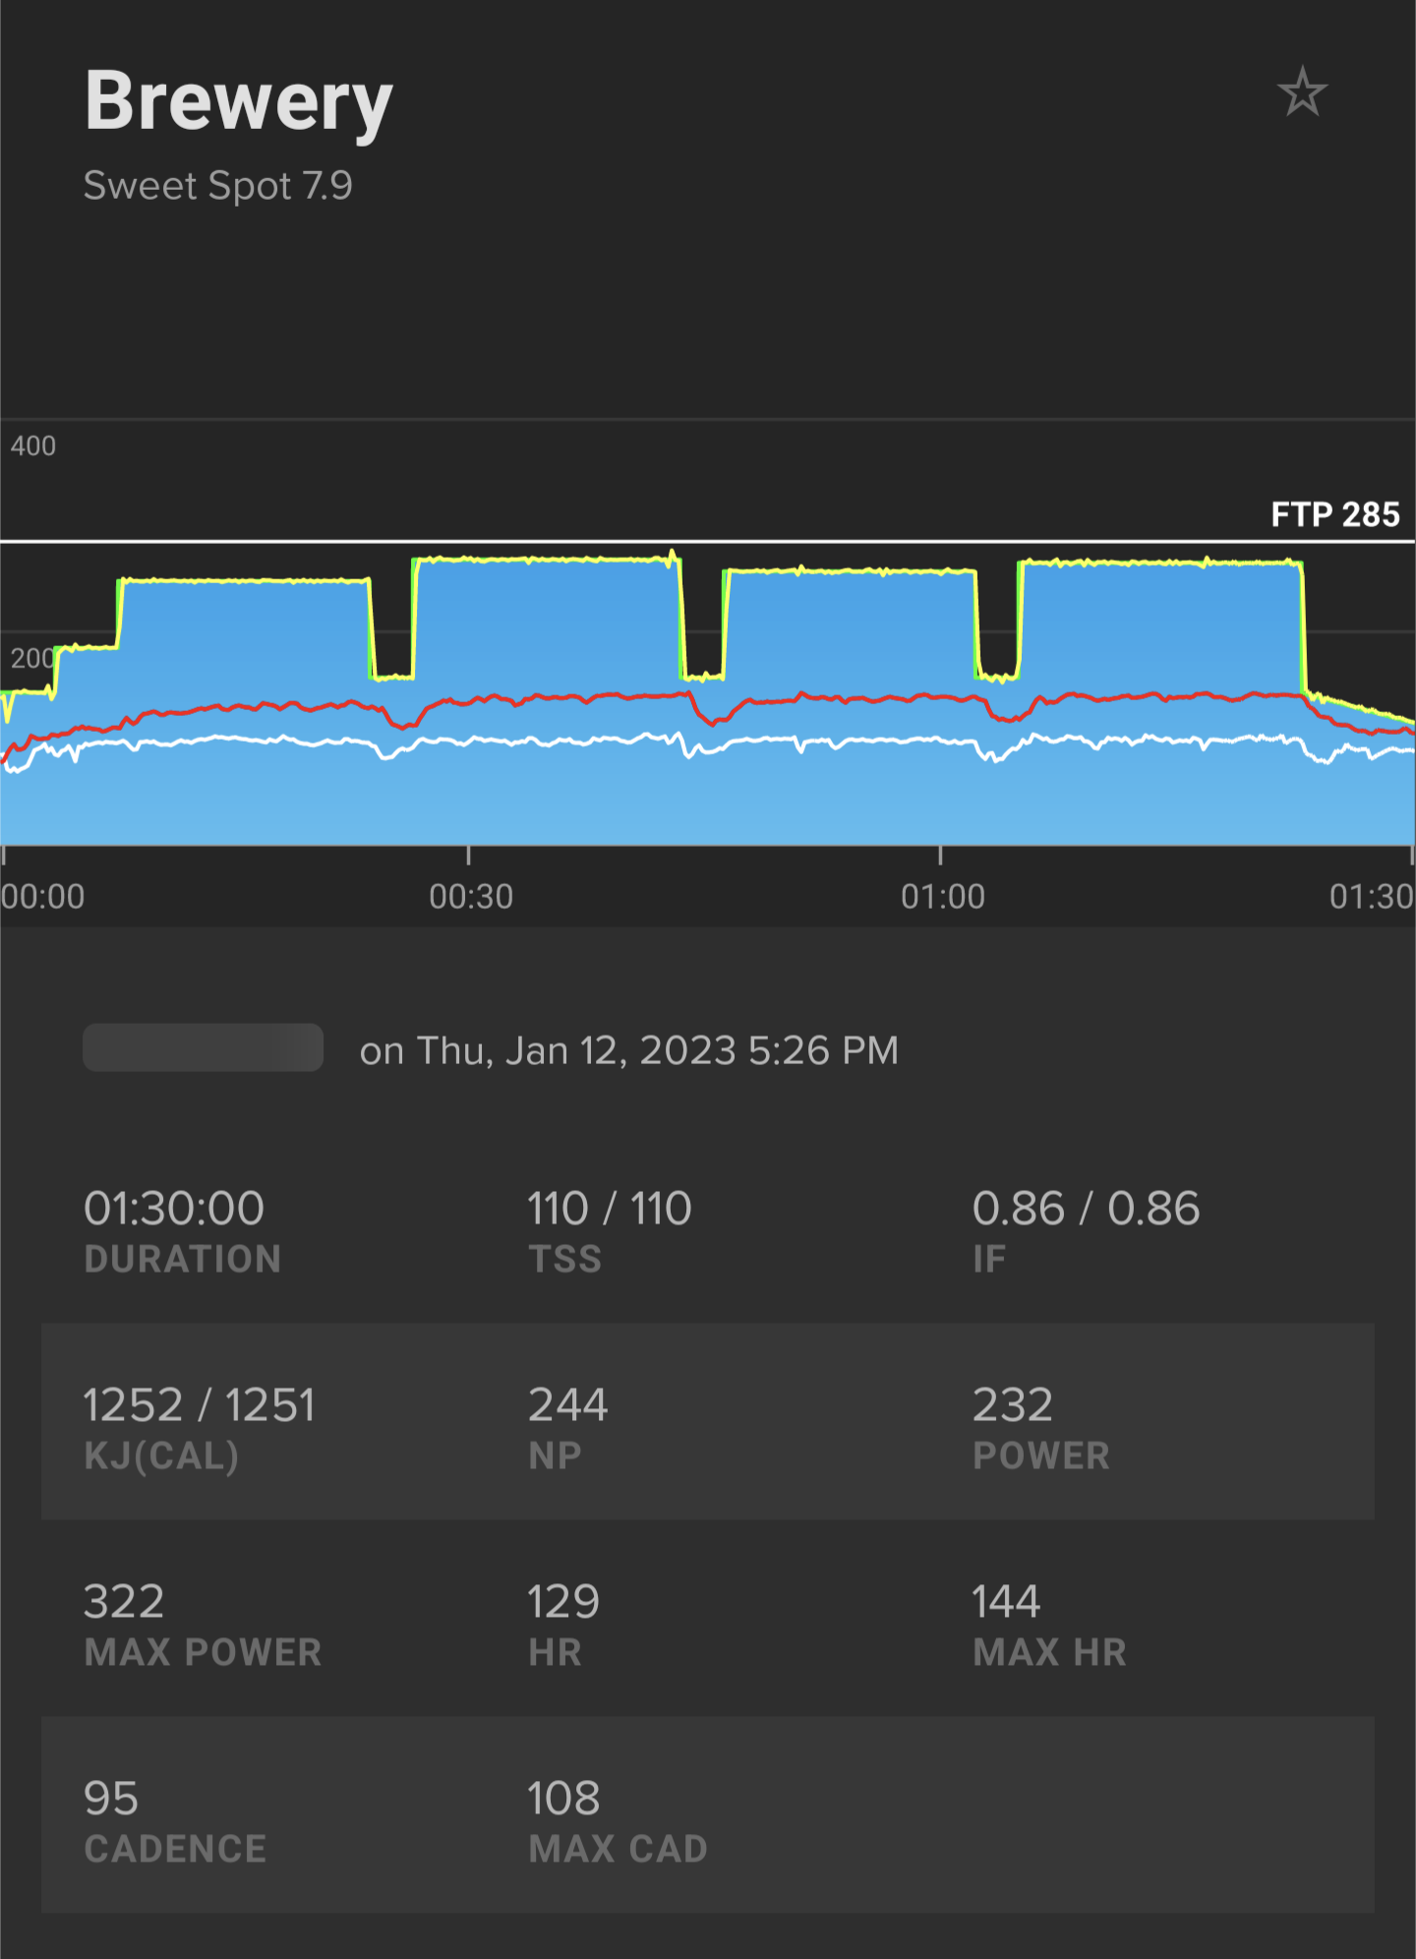Select the 108 max cadence value

pyautogui.click(x=563, y=1799)
